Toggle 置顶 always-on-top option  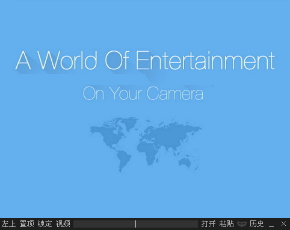pyautogui.click(x=27, y=224)
